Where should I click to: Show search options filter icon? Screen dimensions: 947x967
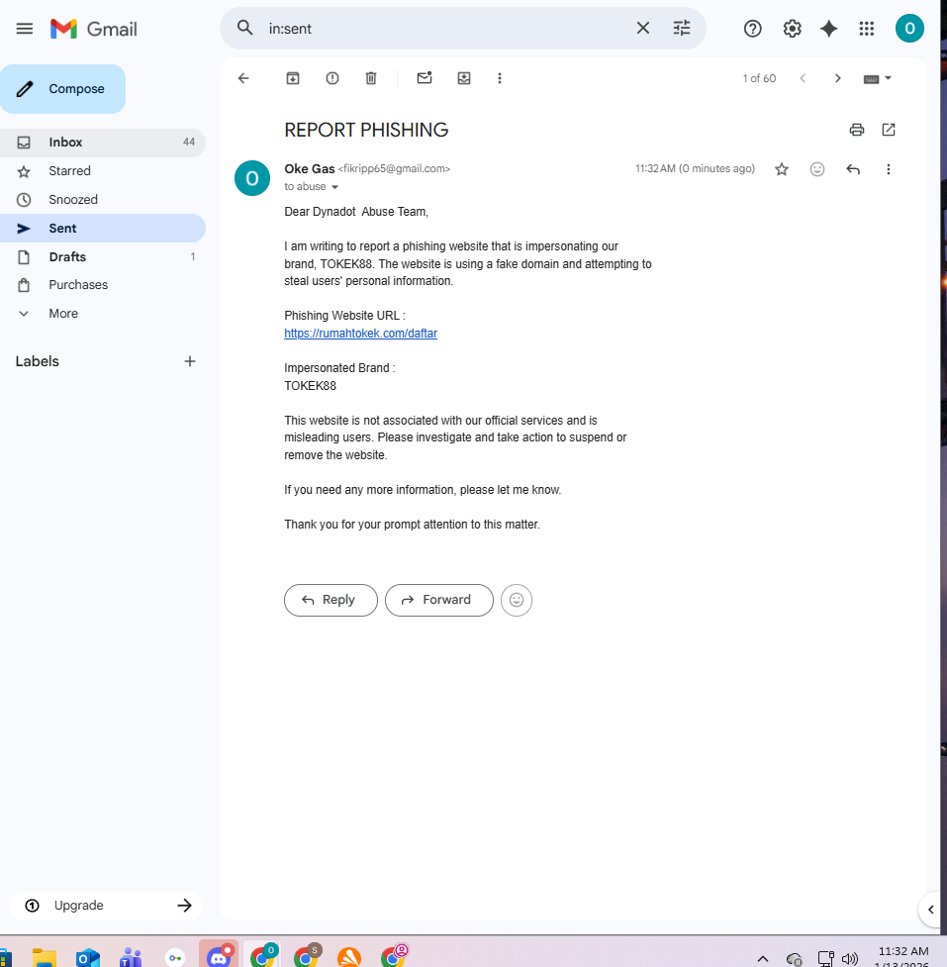click(681, 28)
